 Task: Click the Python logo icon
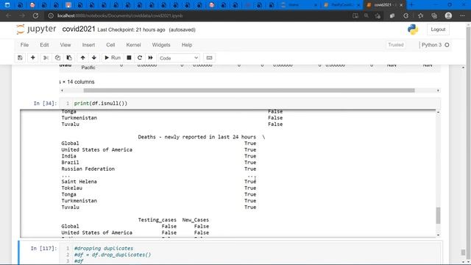pyautogui.click(x=413, y=29)
